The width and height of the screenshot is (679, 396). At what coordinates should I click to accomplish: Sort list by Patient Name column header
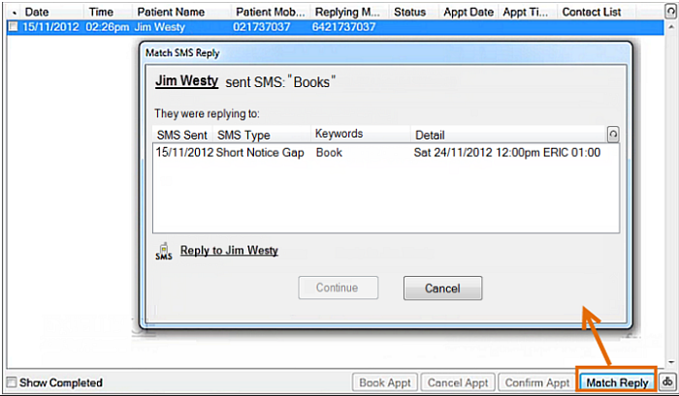point(170,12)
